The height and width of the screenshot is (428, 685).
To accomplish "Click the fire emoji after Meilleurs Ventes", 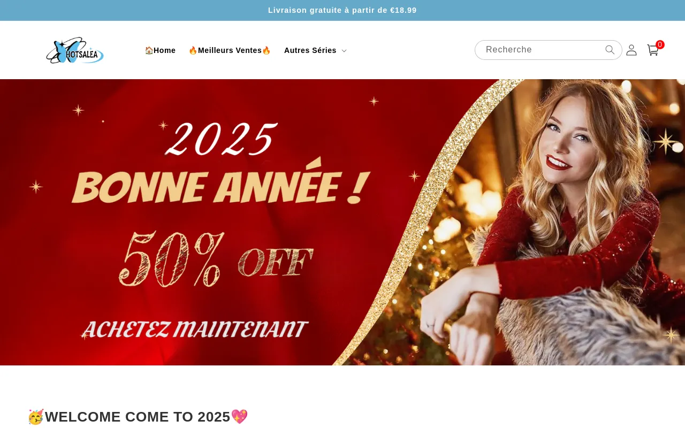I will tap(267, 50).
